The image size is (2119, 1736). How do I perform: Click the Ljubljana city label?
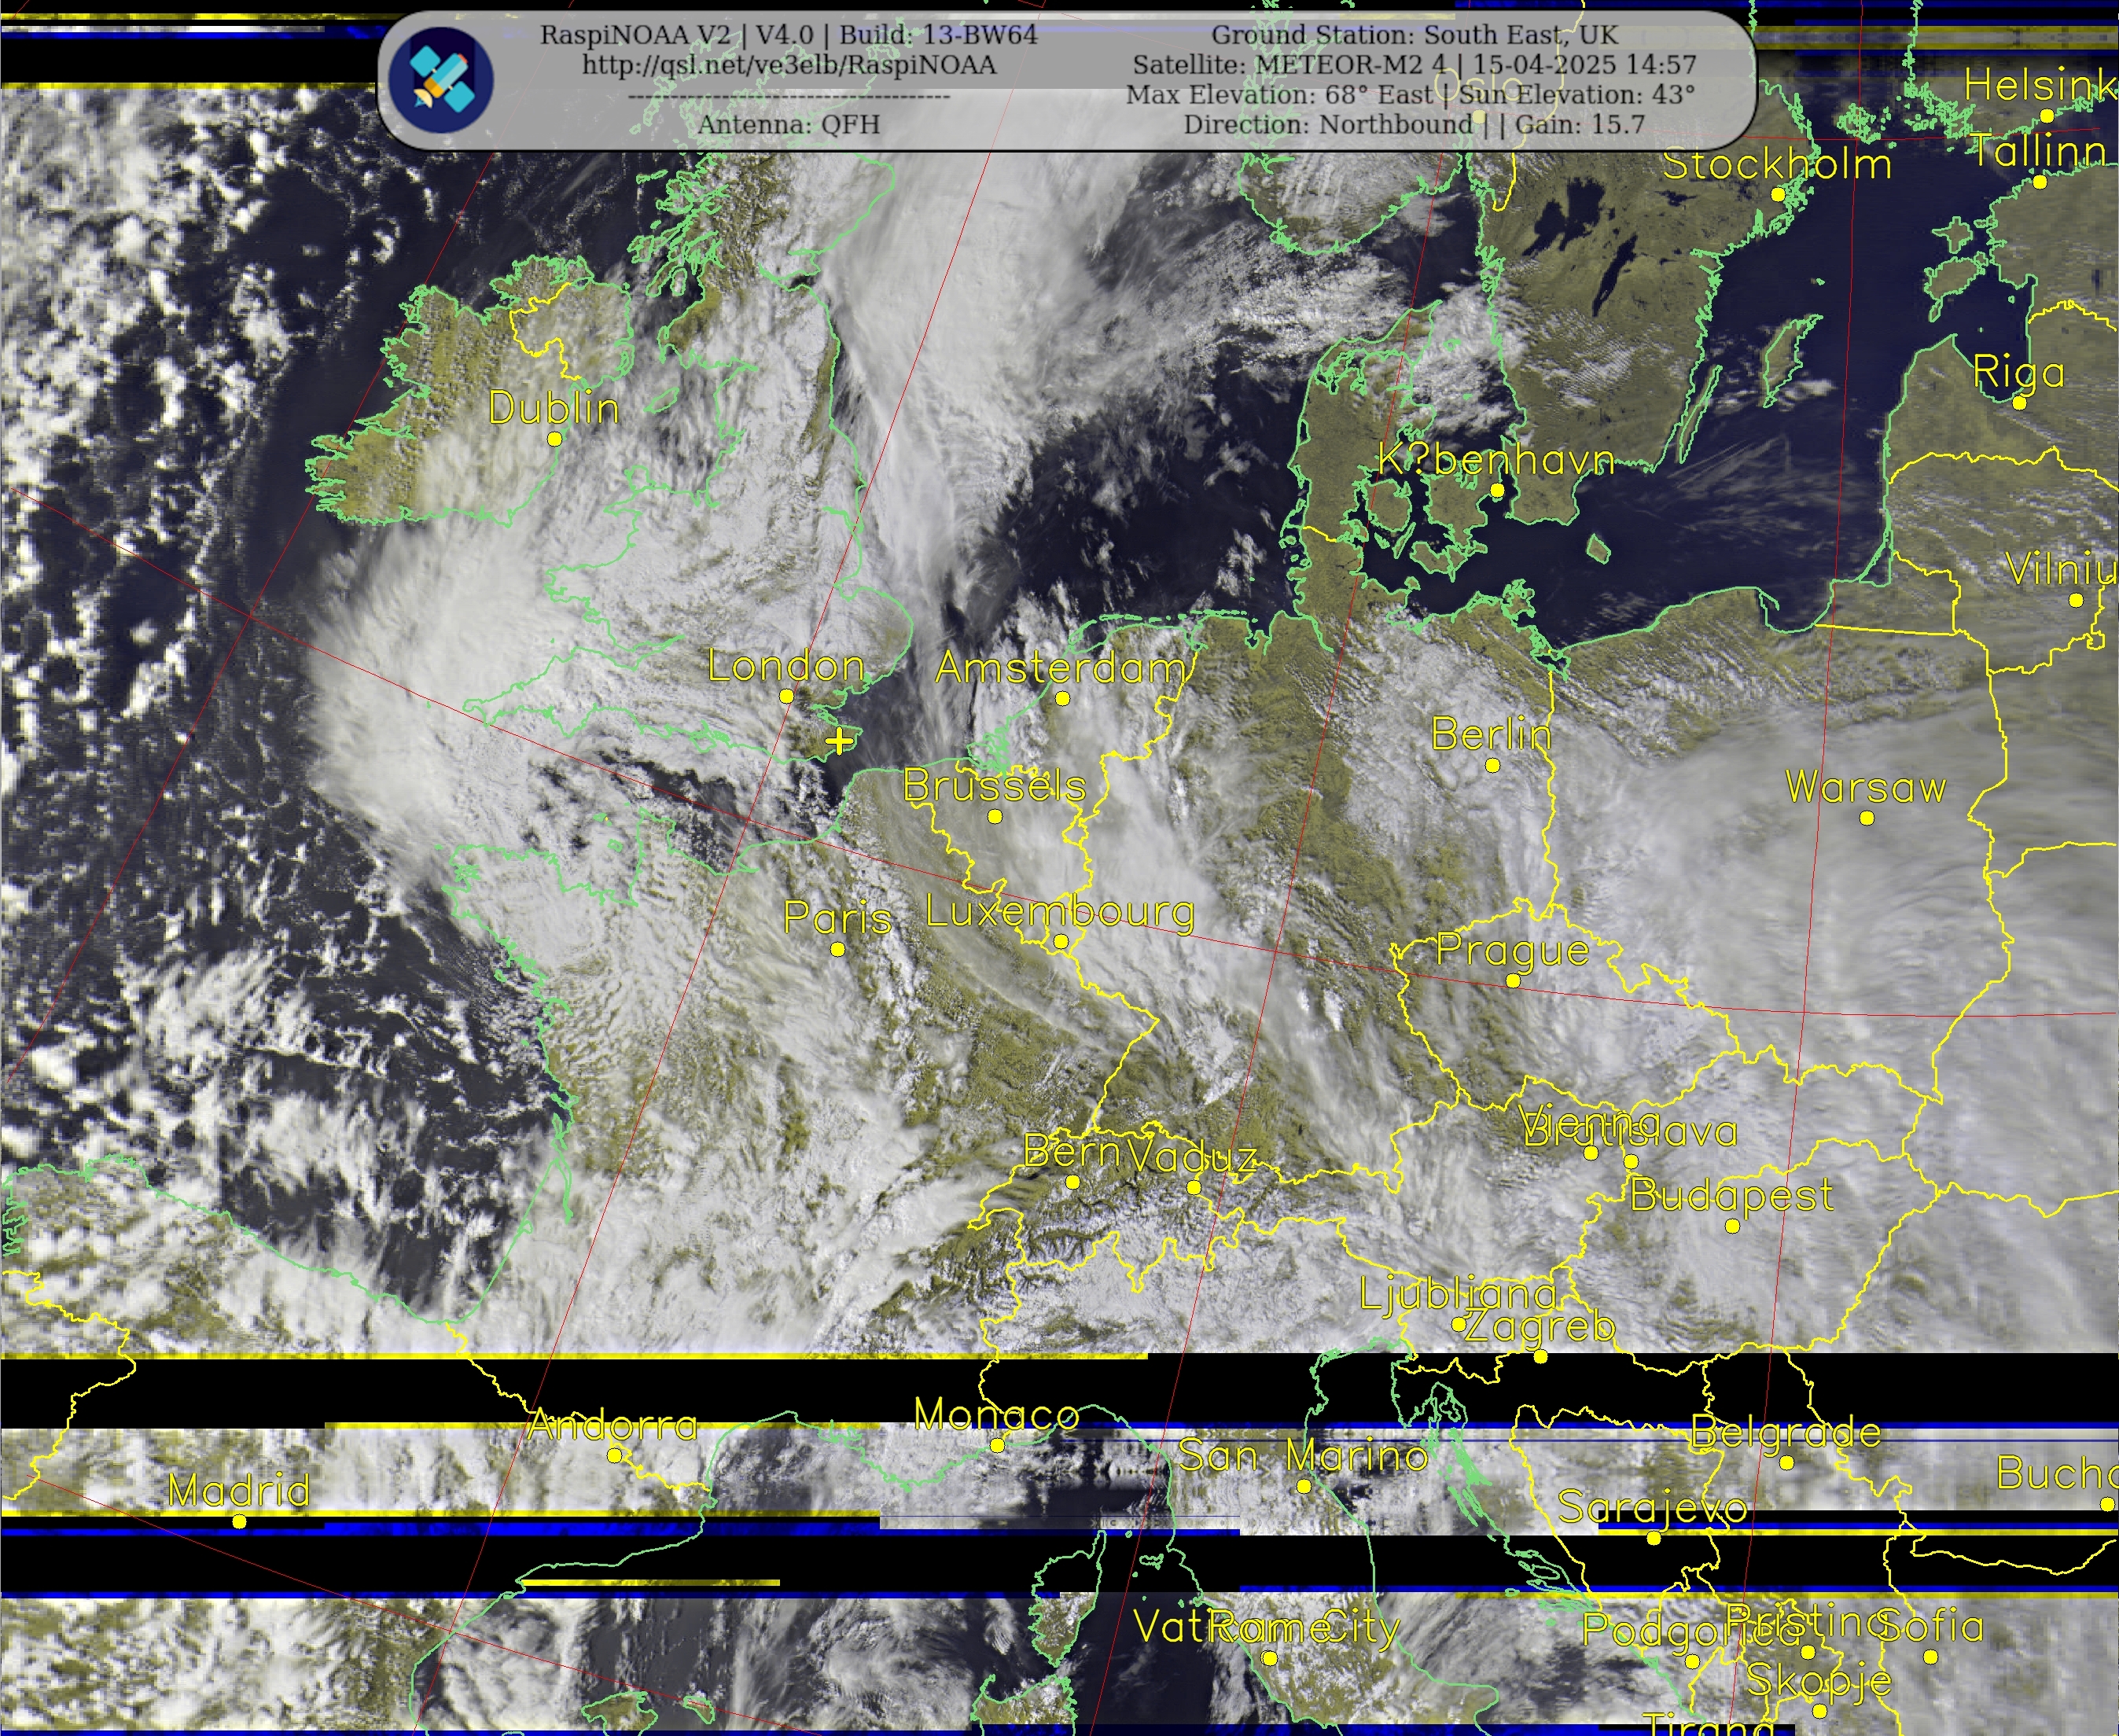[x=1458, y=1295]
